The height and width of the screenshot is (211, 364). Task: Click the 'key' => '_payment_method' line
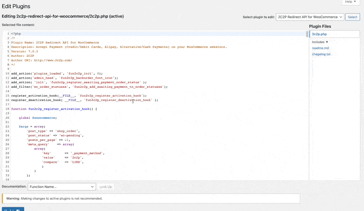[x=73, y=153]
